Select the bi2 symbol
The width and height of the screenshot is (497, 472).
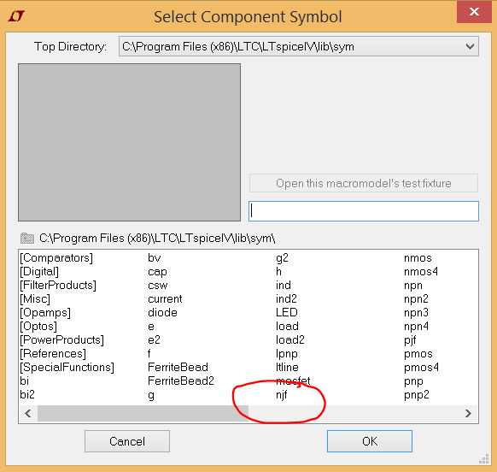point(27,394)
